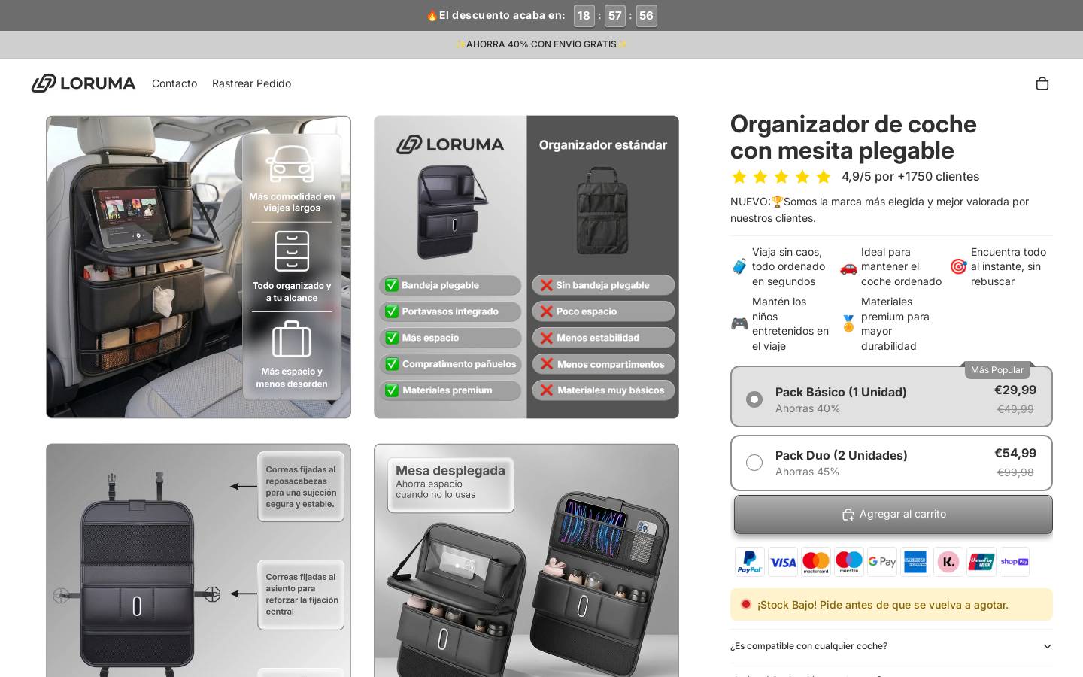
Task: Click the €29,99 price
Action: tap(1015, 390)
